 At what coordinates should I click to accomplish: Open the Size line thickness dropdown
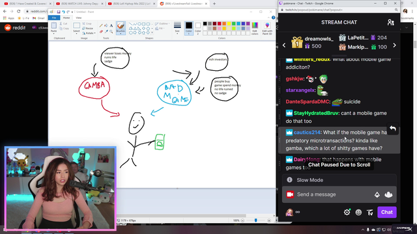(177, 29)
